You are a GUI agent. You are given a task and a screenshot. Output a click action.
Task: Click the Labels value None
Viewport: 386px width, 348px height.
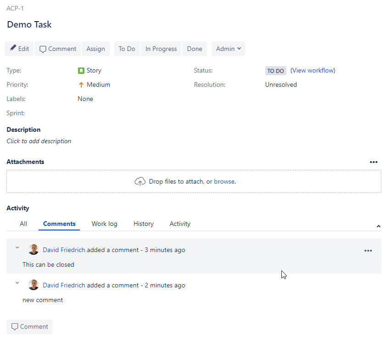pyautogui.click(x=85, y=99)
